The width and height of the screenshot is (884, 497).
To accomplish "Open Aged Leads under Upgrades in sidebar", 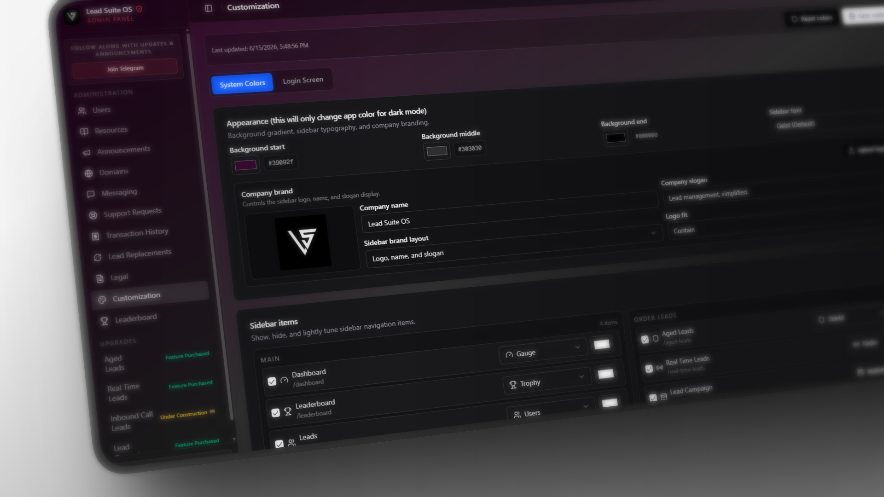I will click(113, 363).
